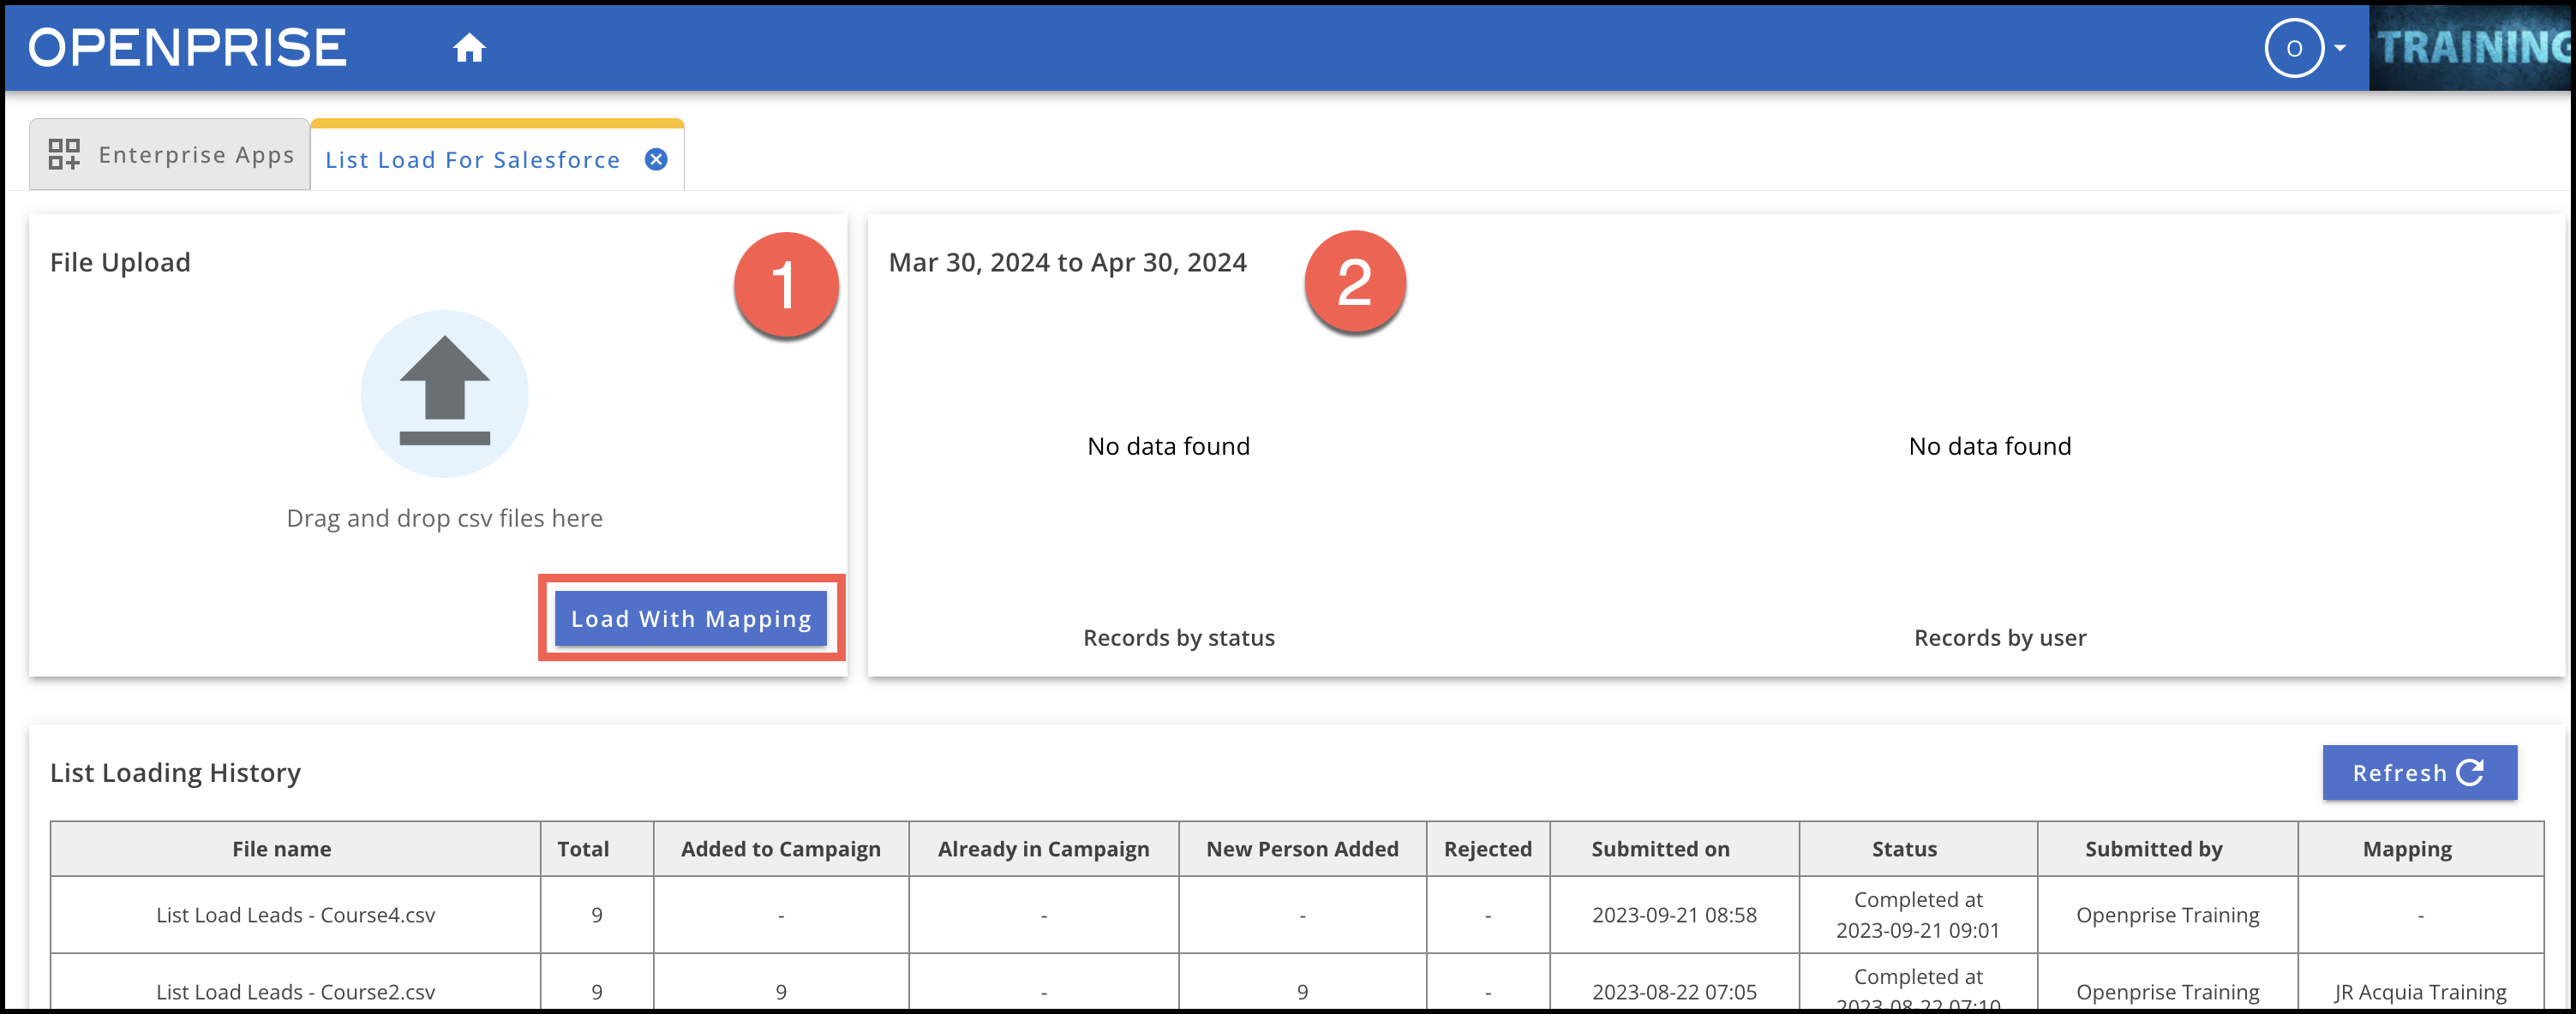Close the List Load For Salesforce tab

(x=656, y=160)
